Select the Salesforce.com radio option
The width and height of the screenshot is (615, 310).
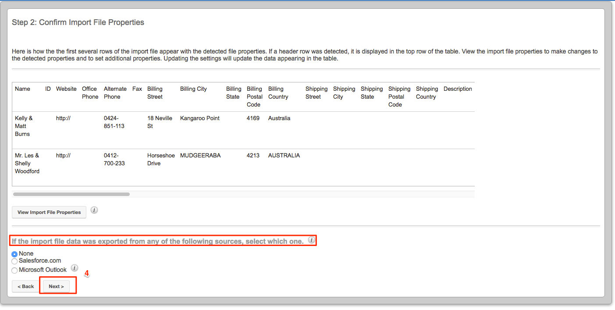(x=14, y=261)
